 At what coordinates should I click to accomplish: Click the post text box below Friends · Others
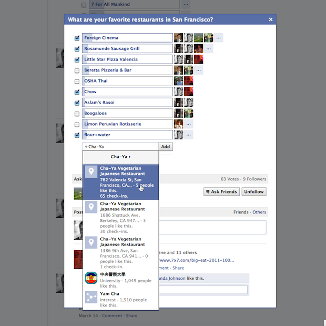point(212,227)
